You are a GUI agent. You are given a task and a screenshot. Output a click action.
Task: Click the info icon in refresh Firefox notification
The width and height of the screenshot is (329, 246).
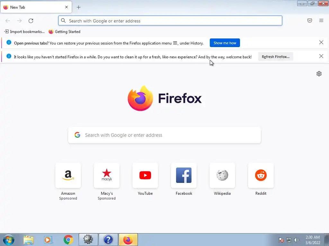9,56
